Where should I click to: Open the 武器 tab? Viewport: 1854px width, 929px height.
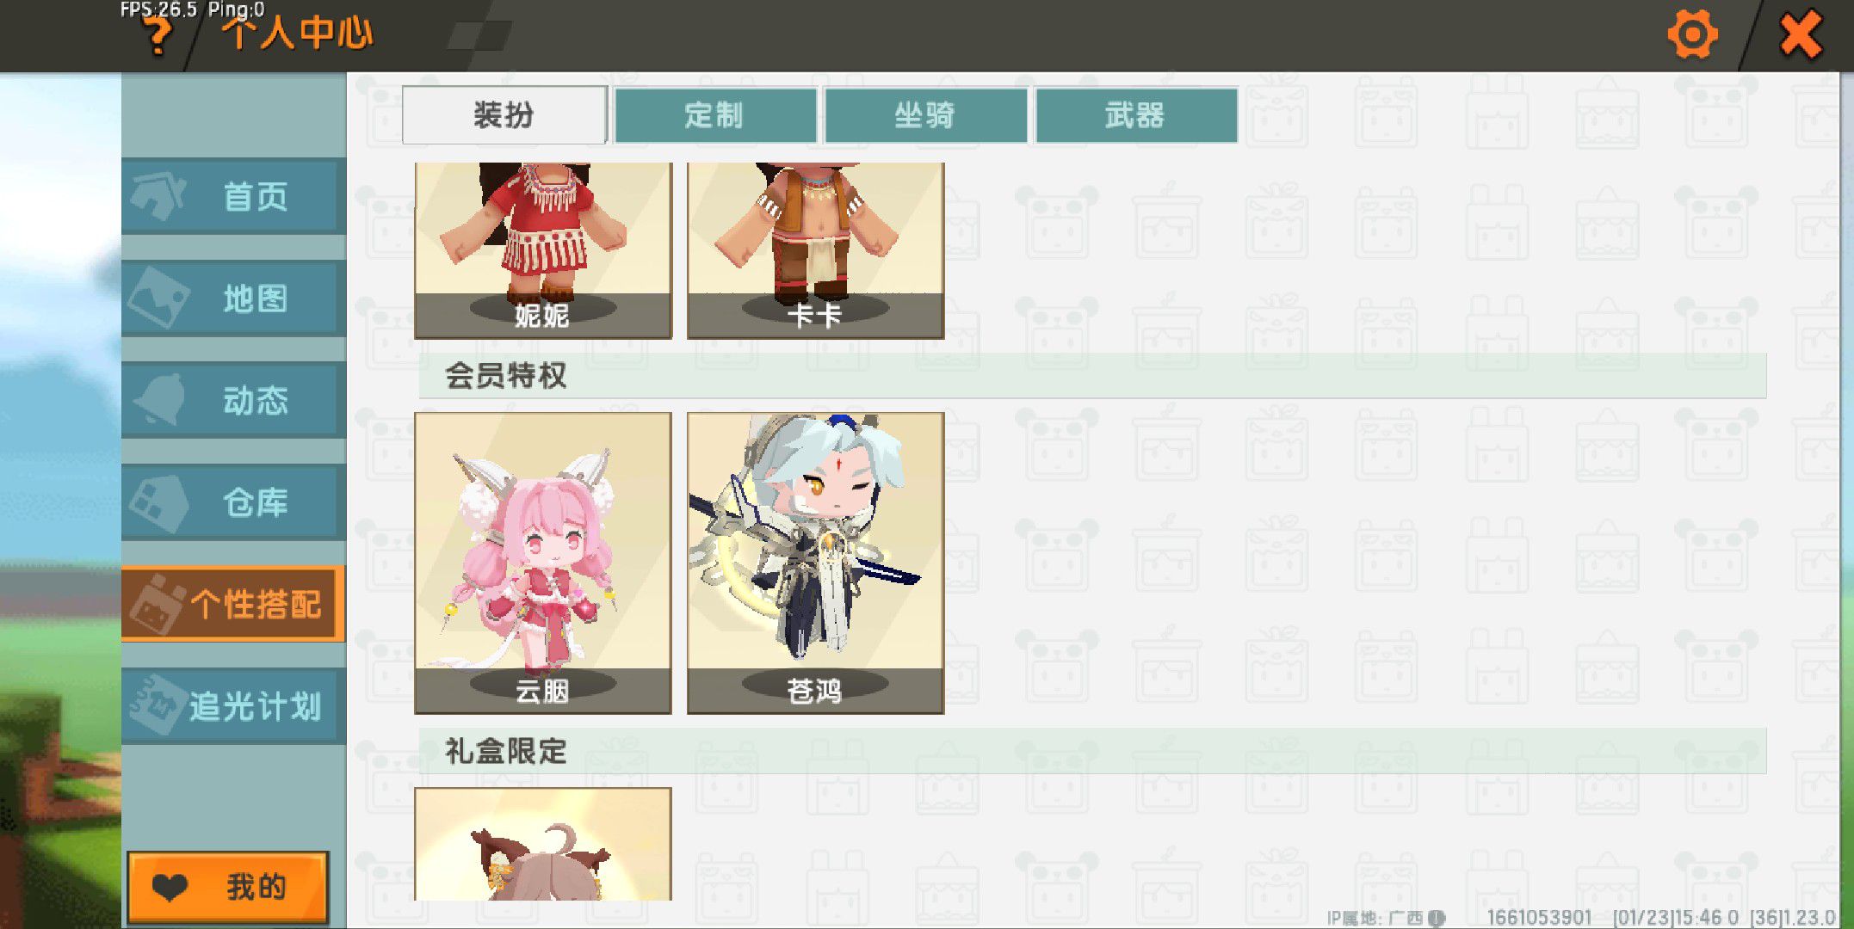1136,114
